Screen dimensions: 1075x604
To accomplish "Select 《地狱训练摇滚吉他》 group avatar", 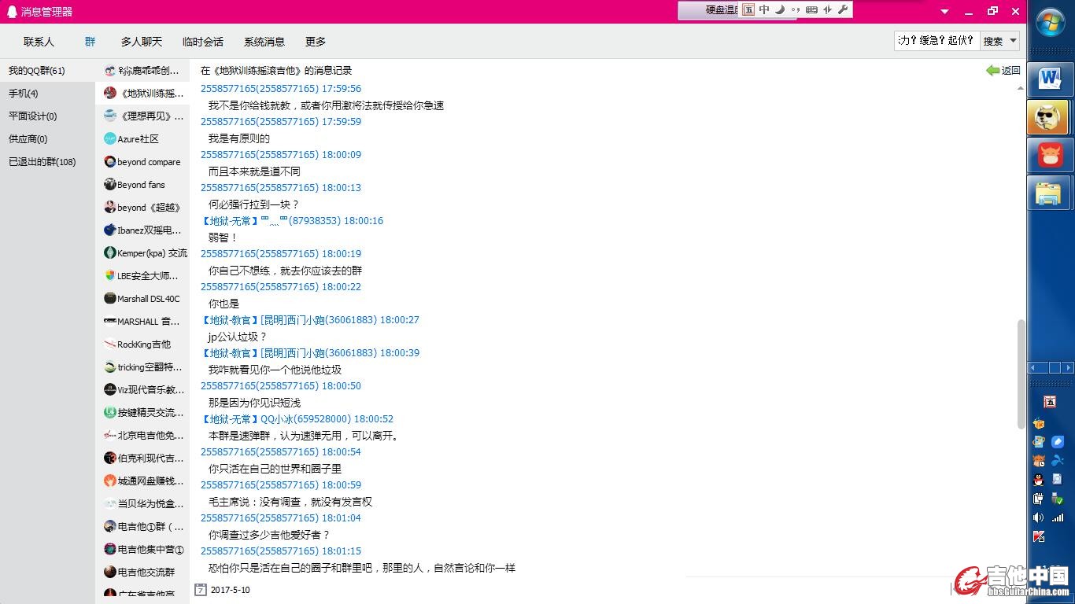I will coord(110,94).
